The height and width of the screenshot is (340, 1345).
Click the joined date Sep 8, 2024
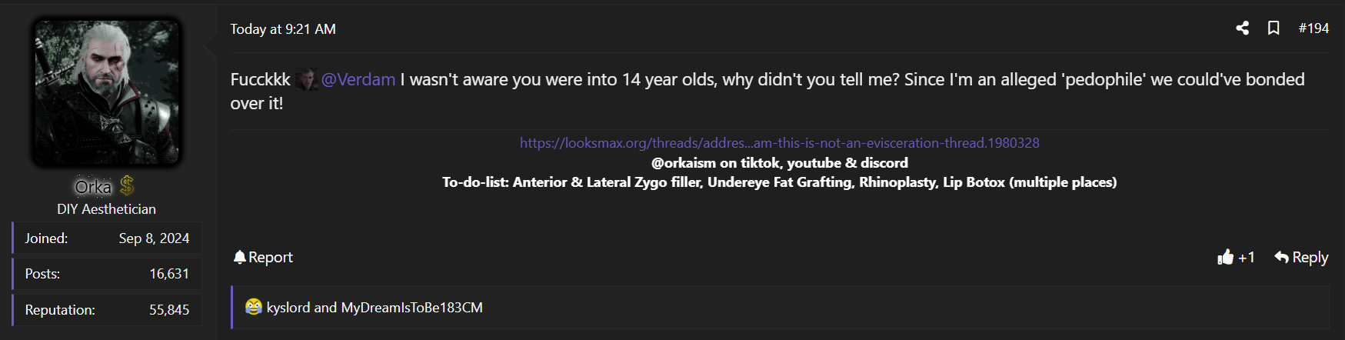[x=154, y=238]
